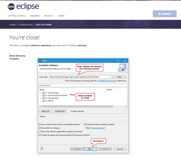Expand the first software tree item
181x158 pixels.
[x=40, y=93]
